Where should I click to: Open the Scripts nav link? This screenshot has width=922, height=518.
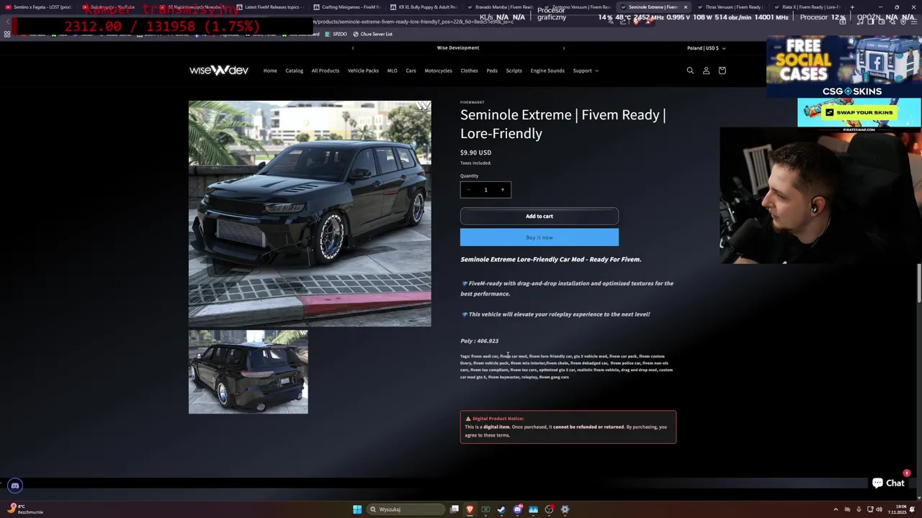click(514, 71)
